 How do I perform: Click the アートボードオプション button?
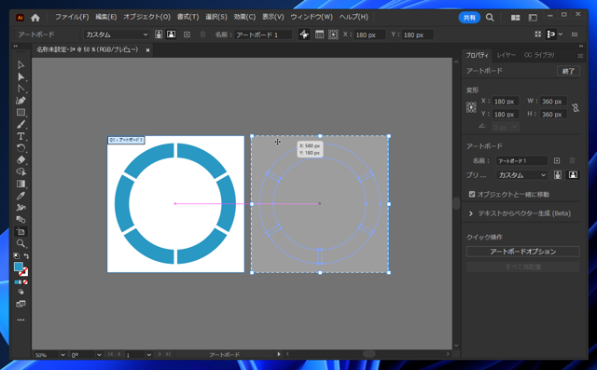coord(522,252)
